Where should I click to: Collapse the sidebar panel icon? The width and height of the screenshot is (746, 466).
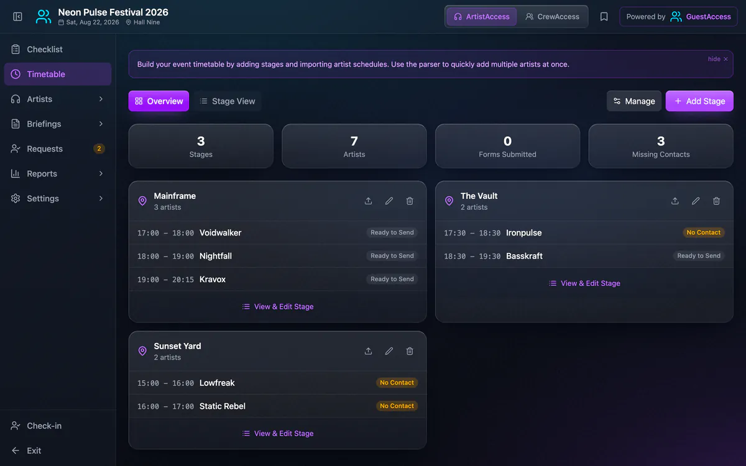coord(17,17)
